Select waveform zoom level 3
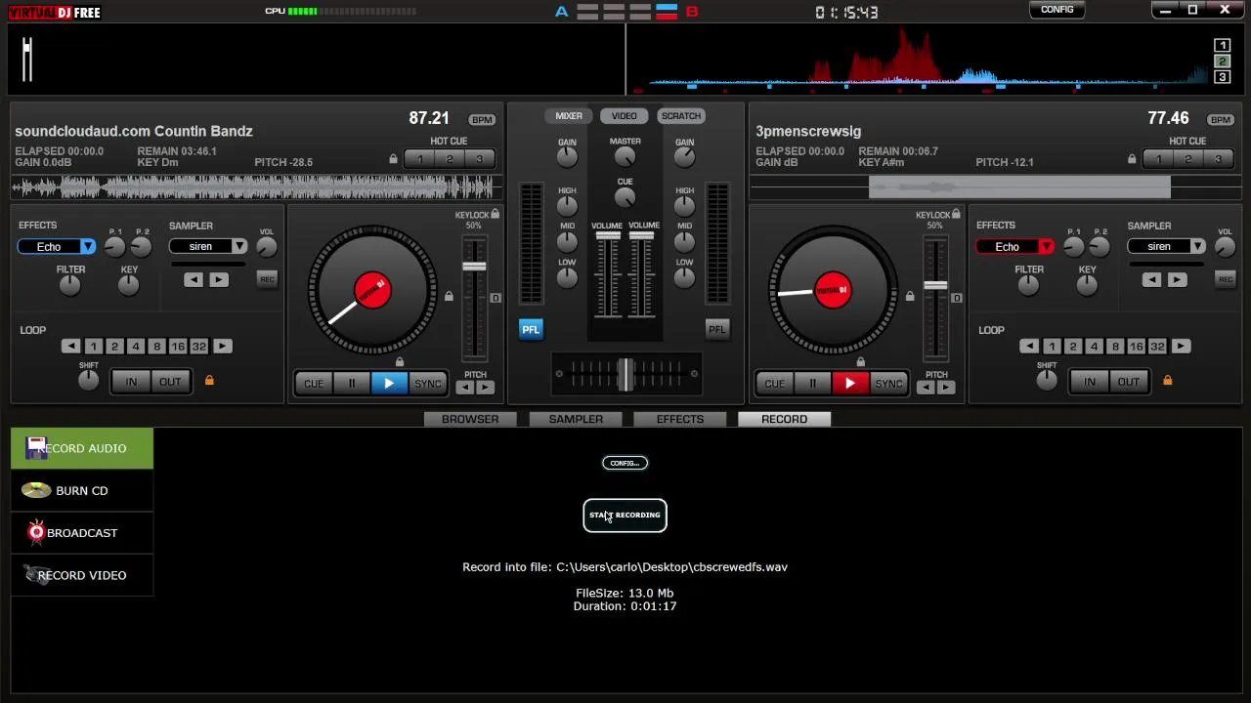 coord(1222,76)
